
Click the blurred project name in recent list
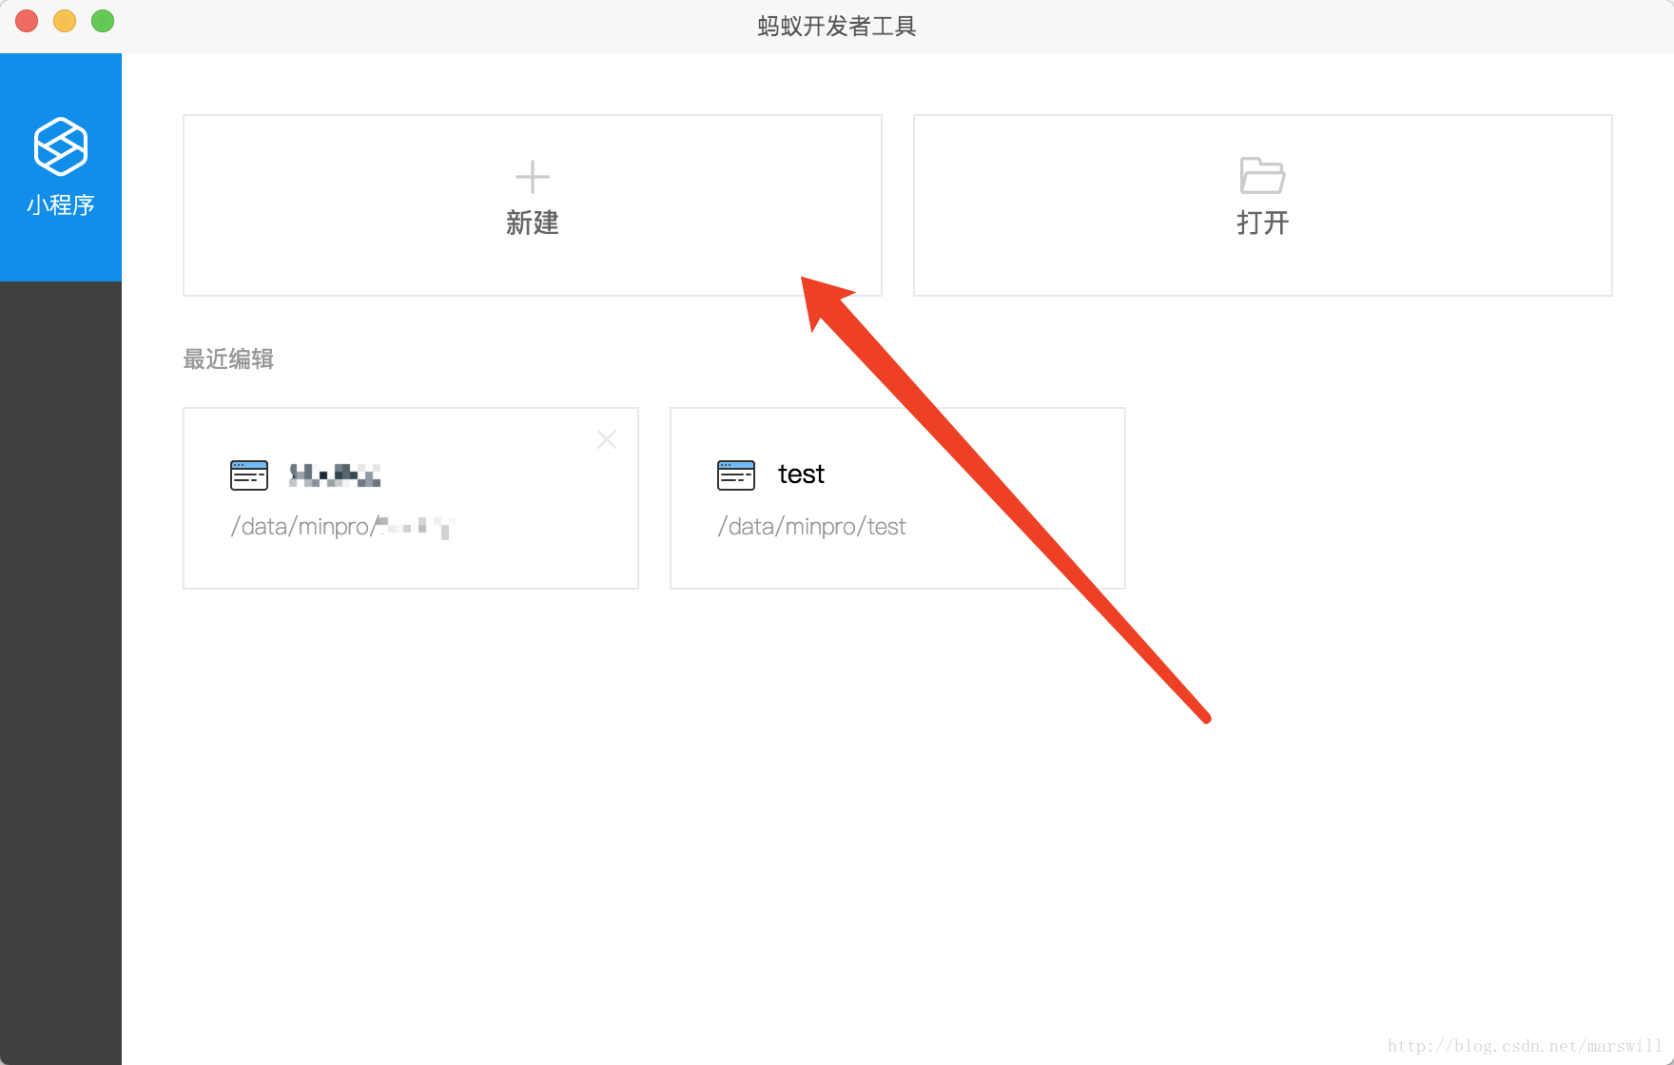tap(335, 474)
